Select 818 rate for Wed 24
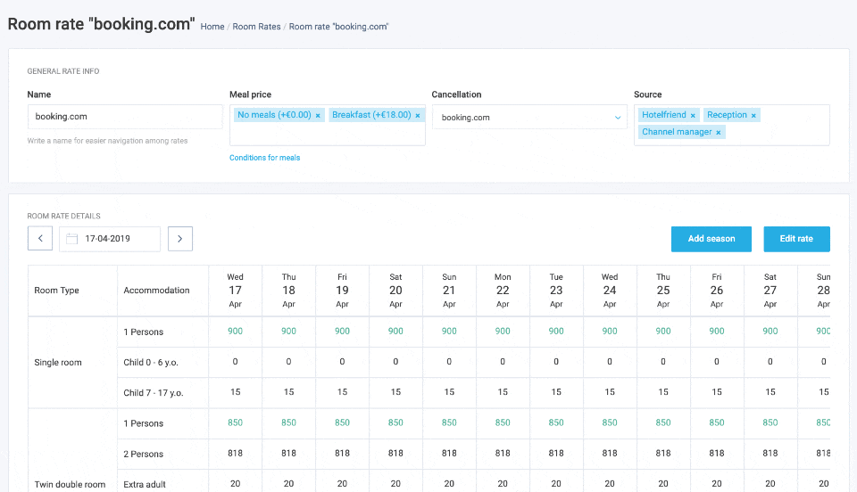 tap(610, 454)
